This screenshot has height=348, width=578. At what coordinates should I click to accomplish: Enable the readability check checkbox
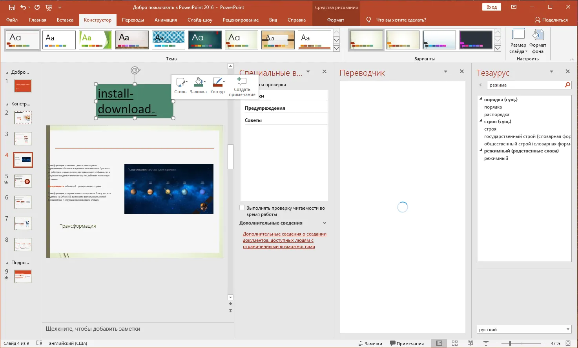pos(242,208)
